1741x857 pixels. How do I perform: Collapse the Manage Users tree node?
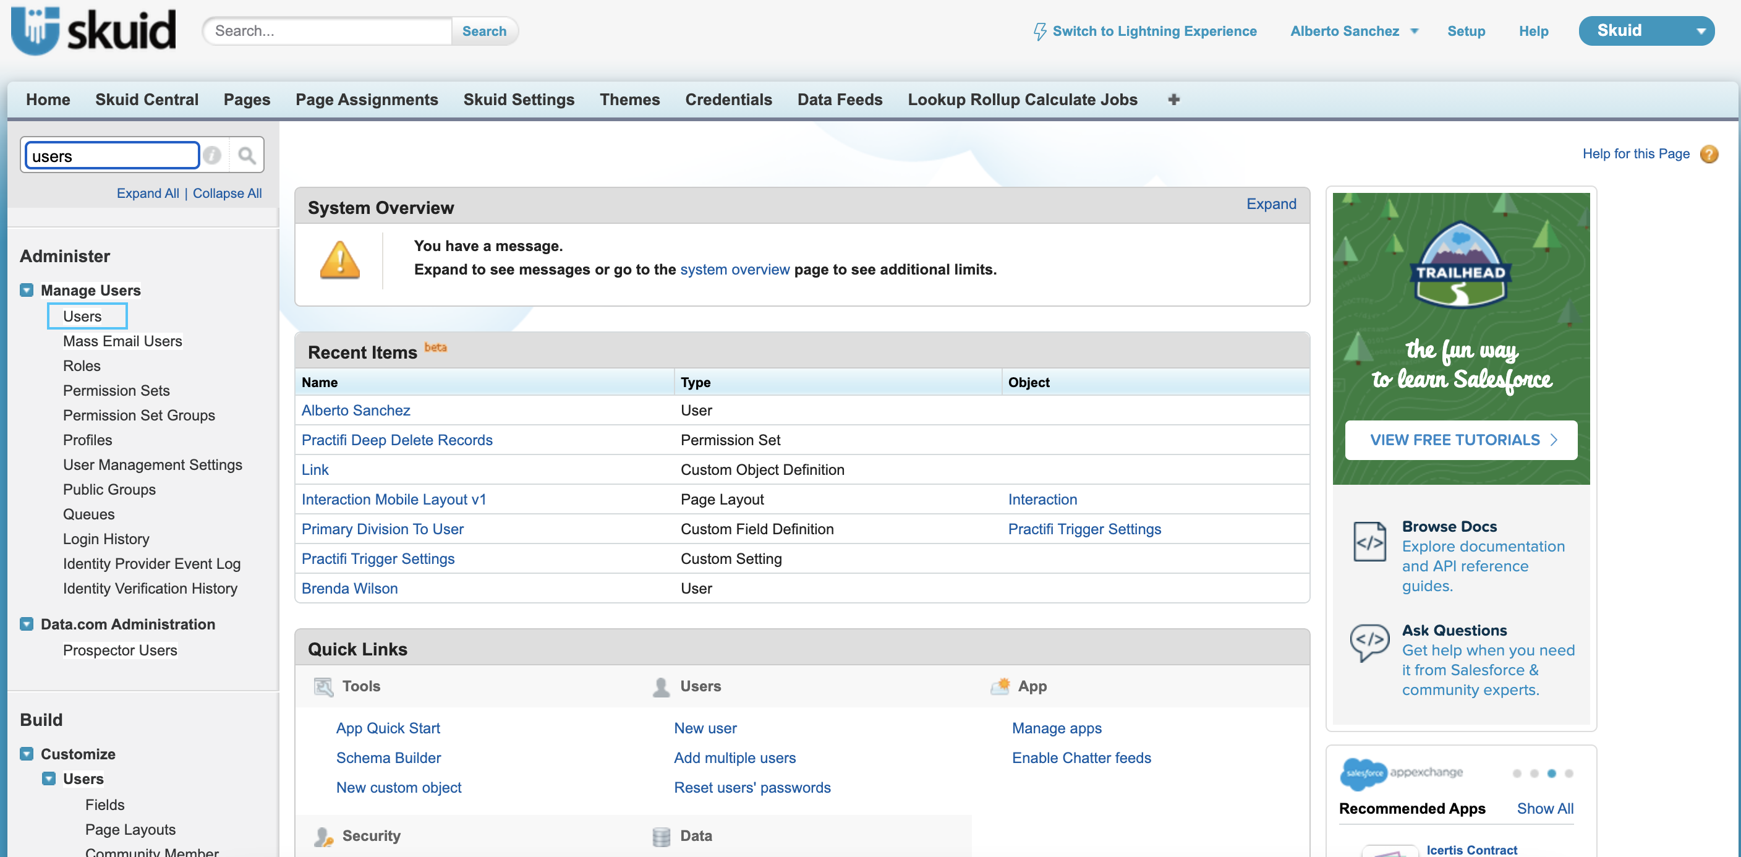click(27, 291)
